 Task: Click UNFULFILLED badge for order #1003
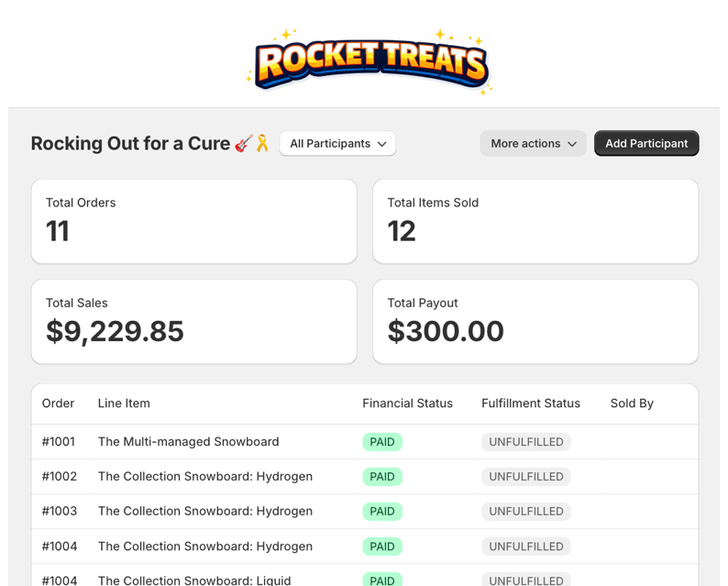(526, 511)
